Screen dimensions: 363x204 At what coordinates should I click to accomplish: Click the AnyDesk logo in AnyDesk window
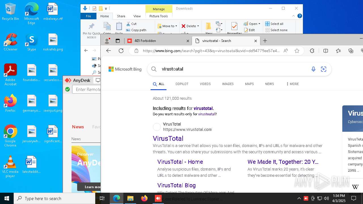pyautogui.click(x=77, y=80)
